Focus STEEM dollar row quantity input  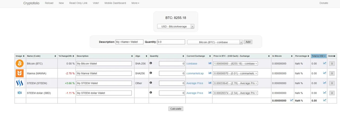pos(172,93)
